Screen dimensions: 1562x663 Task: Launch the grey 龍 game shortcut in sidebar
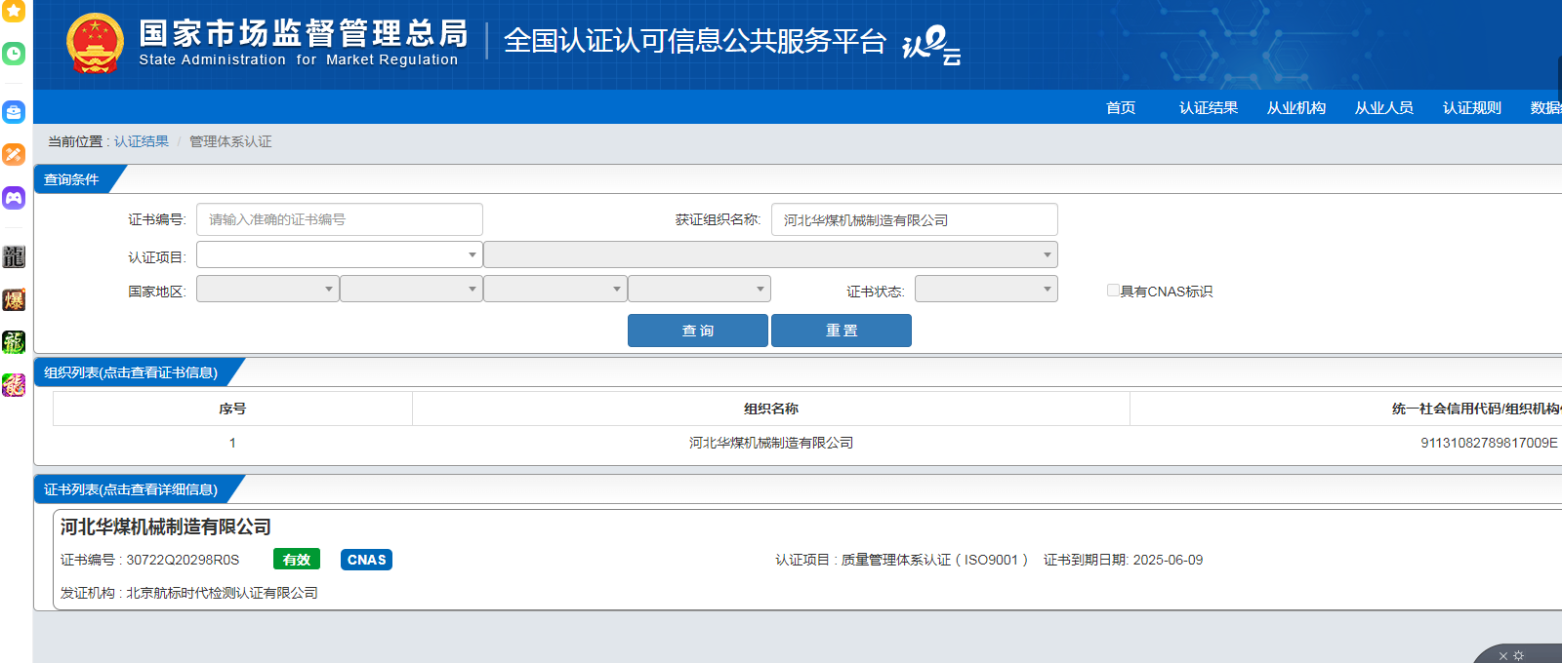tap(14, 256)
